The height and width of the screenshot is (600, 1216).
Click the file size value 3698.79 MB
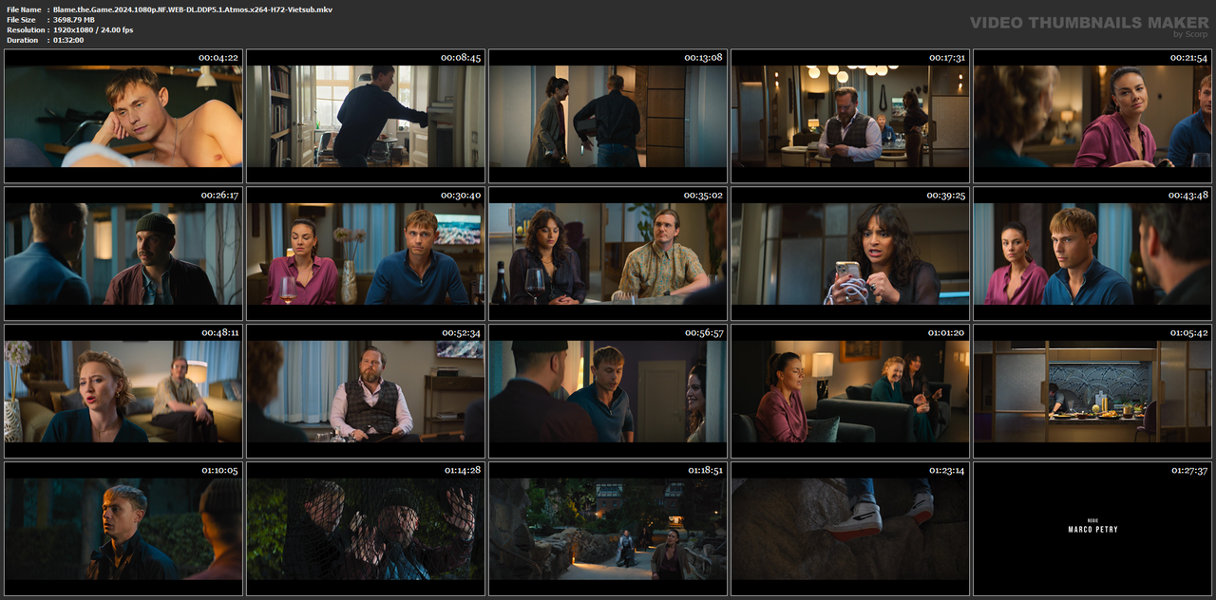(74, 20)
